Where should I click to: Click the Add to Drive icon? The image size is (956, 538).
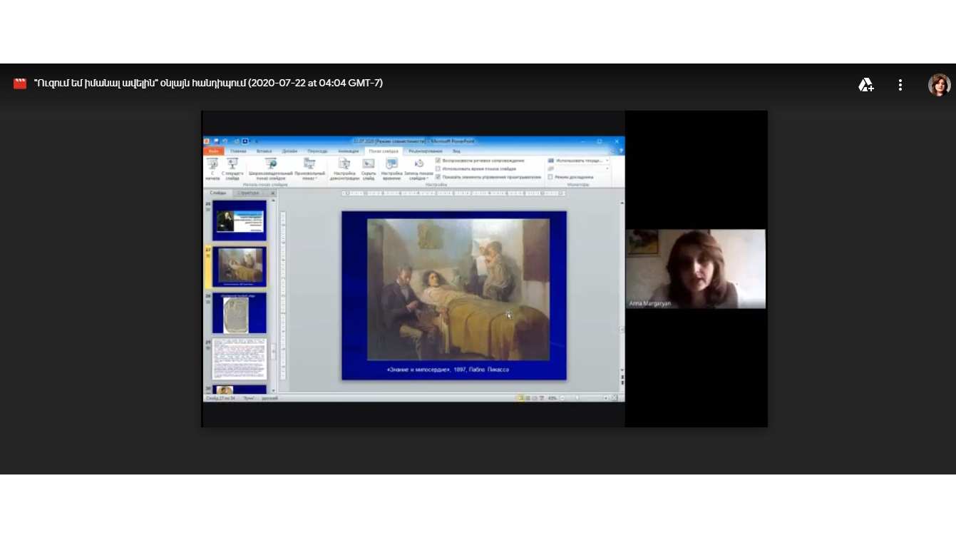865,85
